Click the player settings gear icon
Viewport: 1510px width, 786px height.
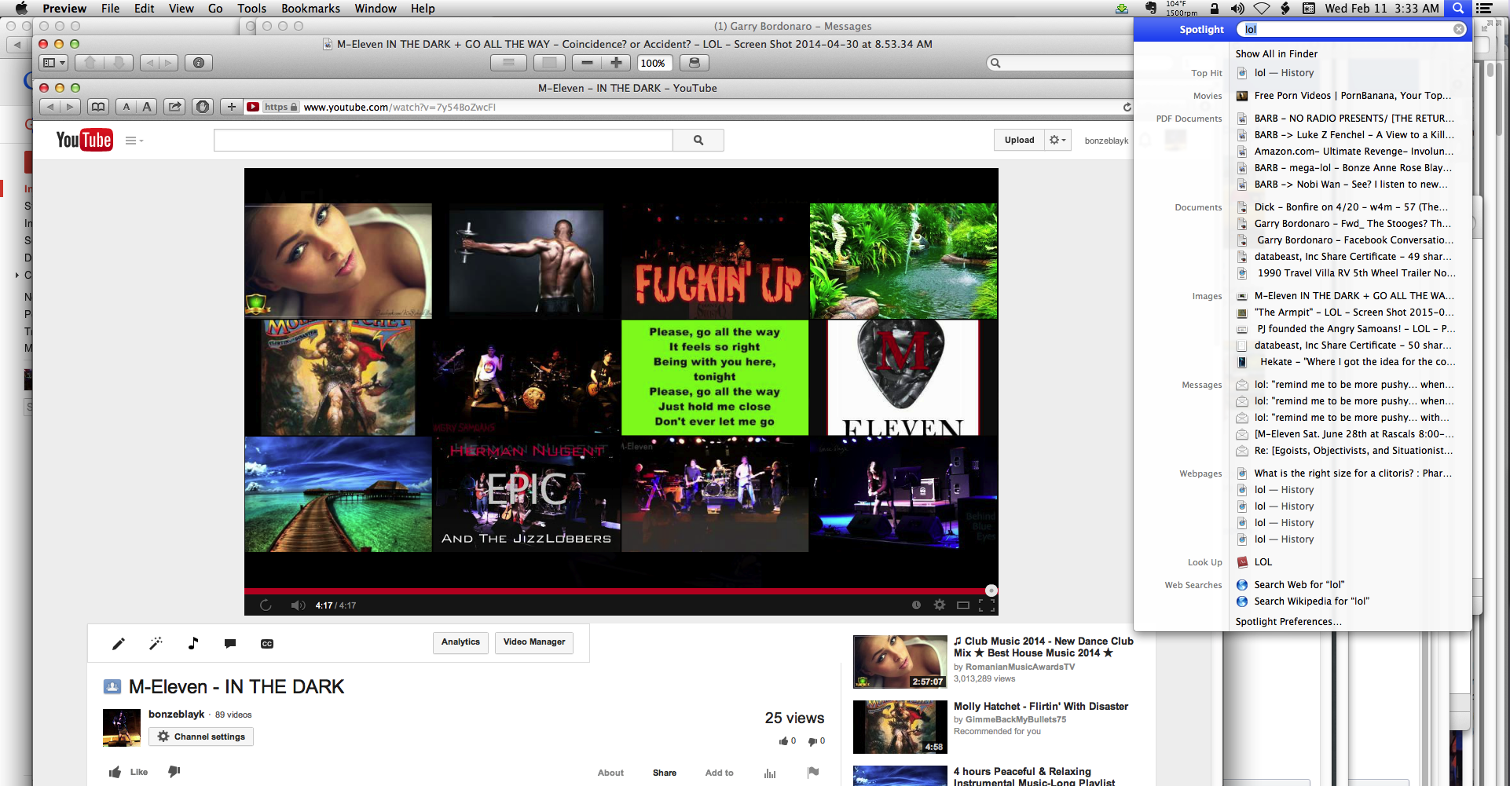coord(940,605)
